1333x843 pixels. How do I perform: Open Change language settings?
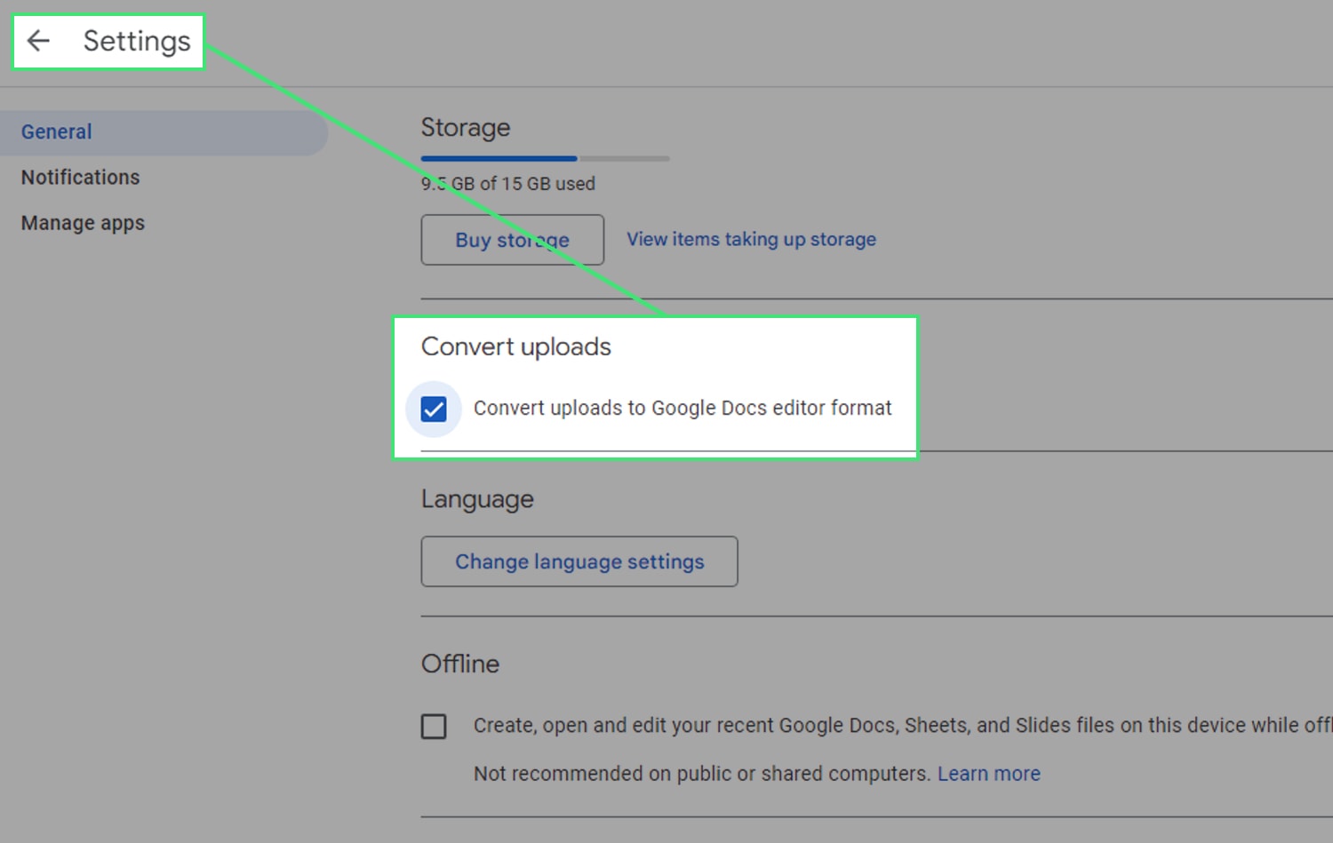pos(579,561)
